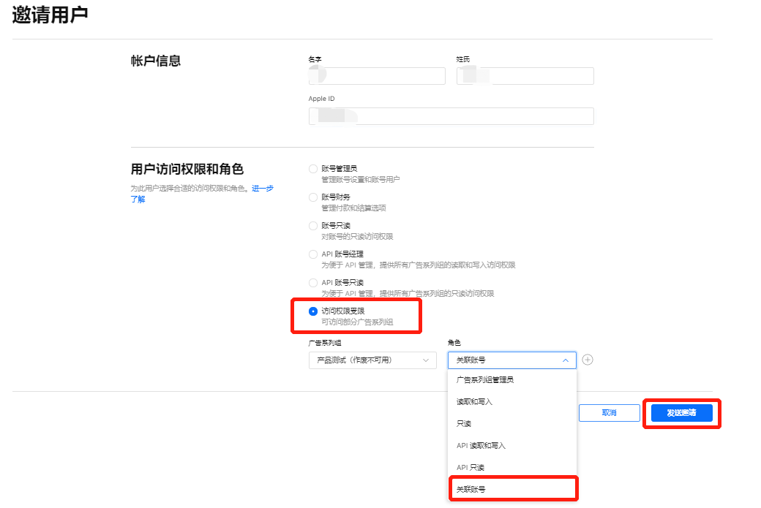Enable the 账号只读 access option

coord(312,225)
